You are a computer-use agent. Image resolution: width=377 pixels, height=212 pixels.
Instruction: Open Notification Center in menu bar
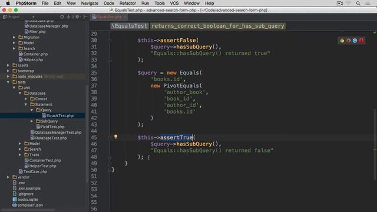368,4
